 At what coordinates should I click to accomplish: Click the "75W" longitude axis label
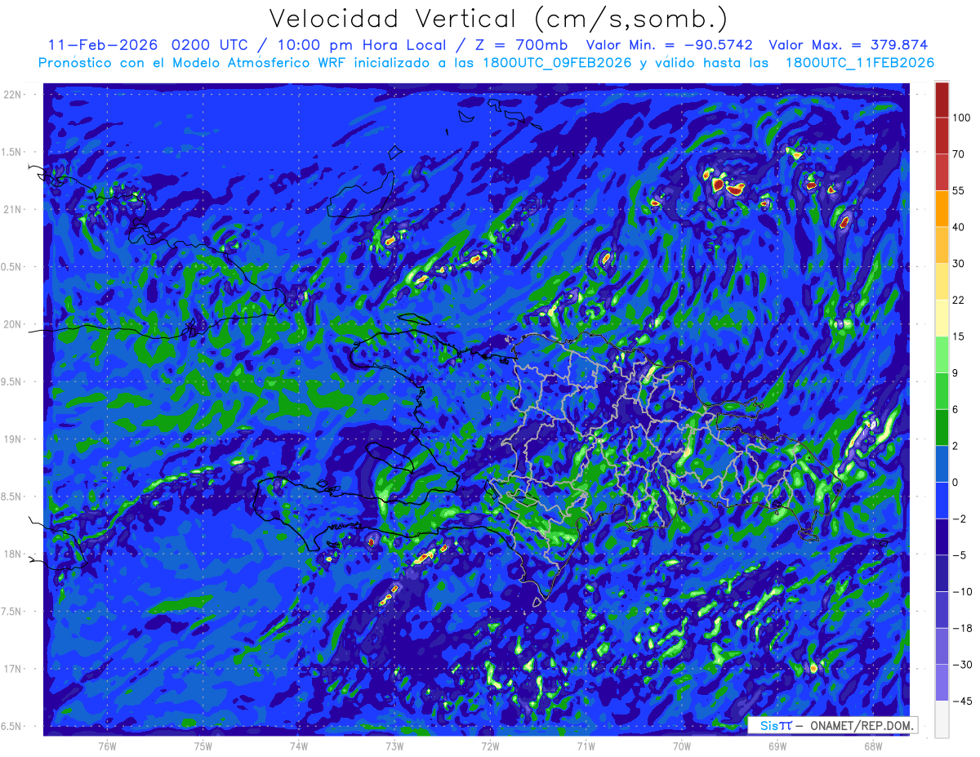203,746
